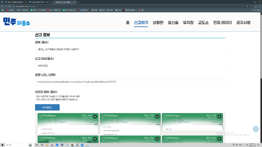Click the 업로드 upload button
This screenshot has width=262, height=147.
point(47,107)
